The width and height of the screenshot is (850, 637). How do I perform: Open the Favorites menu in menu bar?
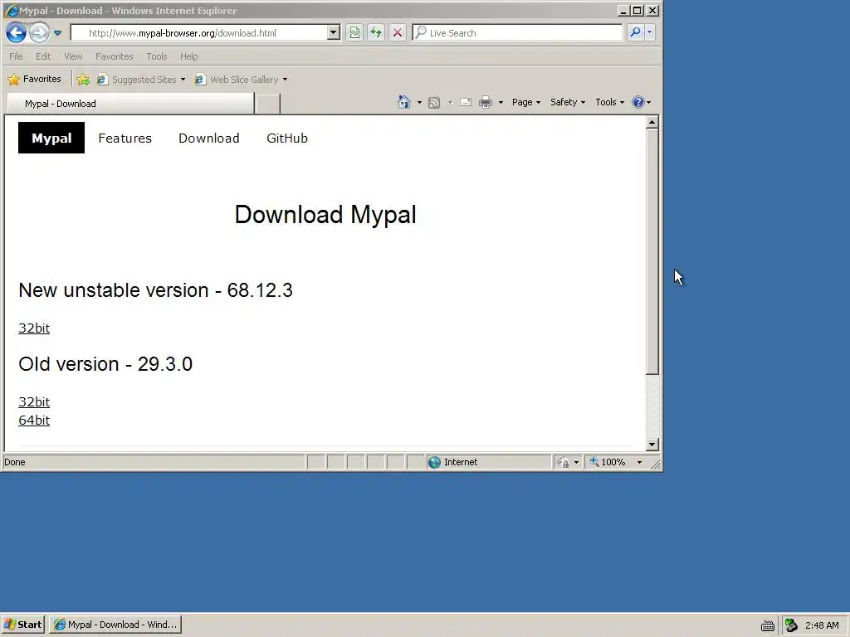coord(114,56)
